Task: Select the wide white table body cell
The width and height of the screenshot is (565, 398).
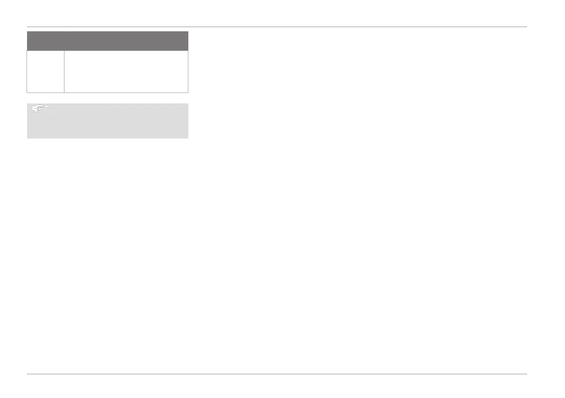Action: tap(126, 71)
